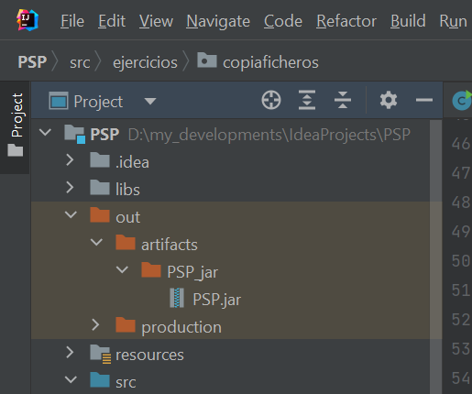Expand the .idea folder

(70, 159)
